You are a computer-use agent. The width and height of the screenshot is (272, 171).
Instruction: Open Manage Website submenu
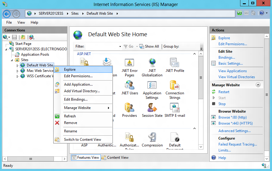pyautogui.click(x=83, y=108)
